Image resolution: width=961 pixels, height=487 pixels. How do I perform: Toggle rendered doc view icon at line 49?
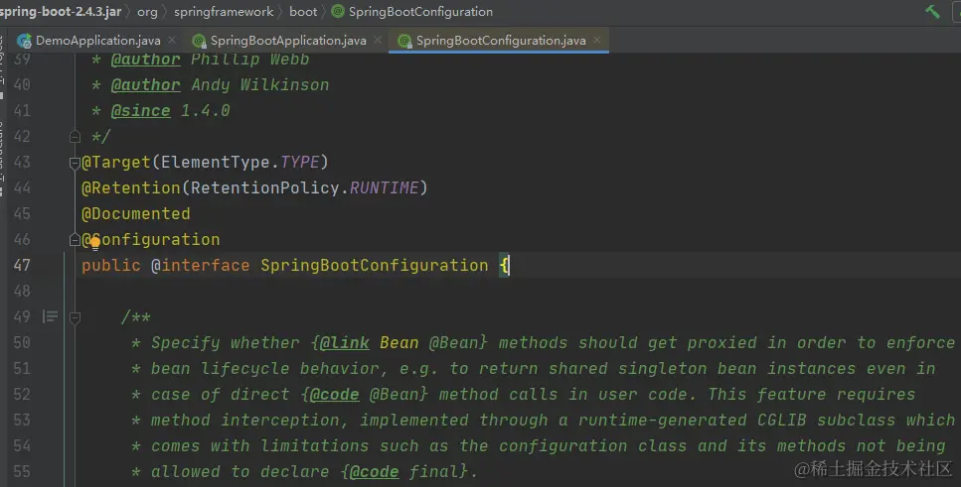(50, 317)
